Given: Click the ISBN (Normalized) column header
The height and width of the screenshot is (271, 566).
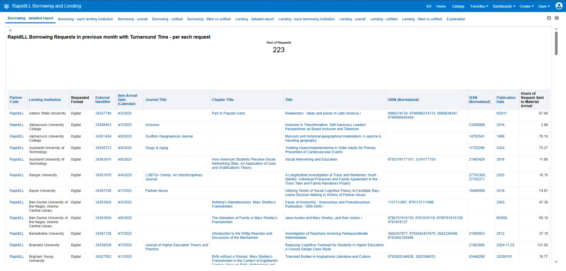Looking at the screenshot, I should coord(403,100).
